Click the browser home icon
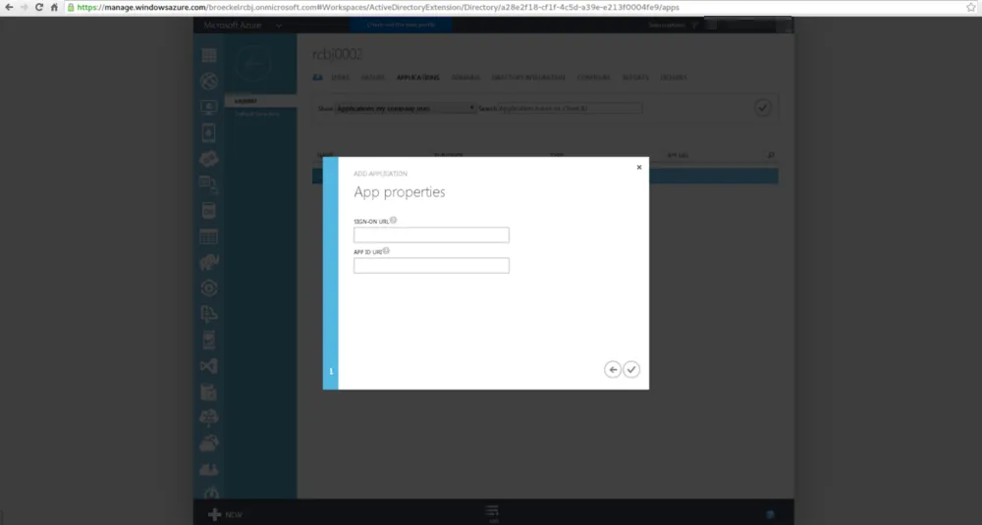Image resolution: width=982 pixels, height=525 pixels. 54,8
